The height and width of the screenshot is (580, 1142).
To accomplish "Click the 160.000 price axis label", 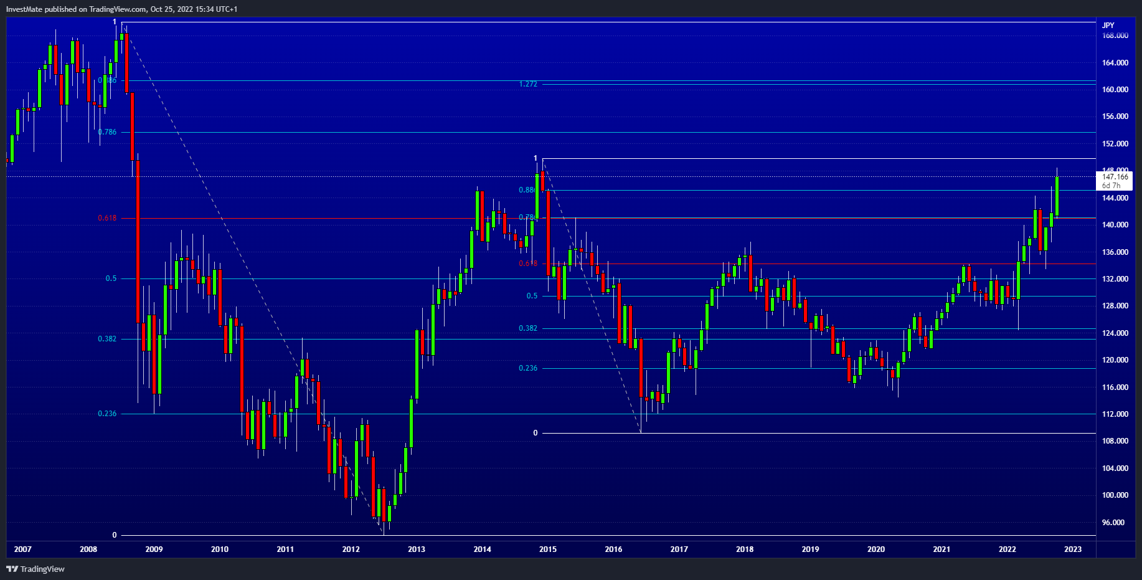I will tap(1115, 90).
